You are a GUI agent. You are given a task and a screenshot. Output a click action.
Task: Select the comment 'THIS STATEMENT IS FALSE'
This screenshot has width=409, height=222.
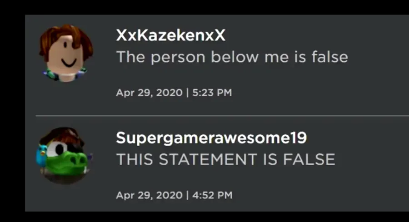click(225, 159)
